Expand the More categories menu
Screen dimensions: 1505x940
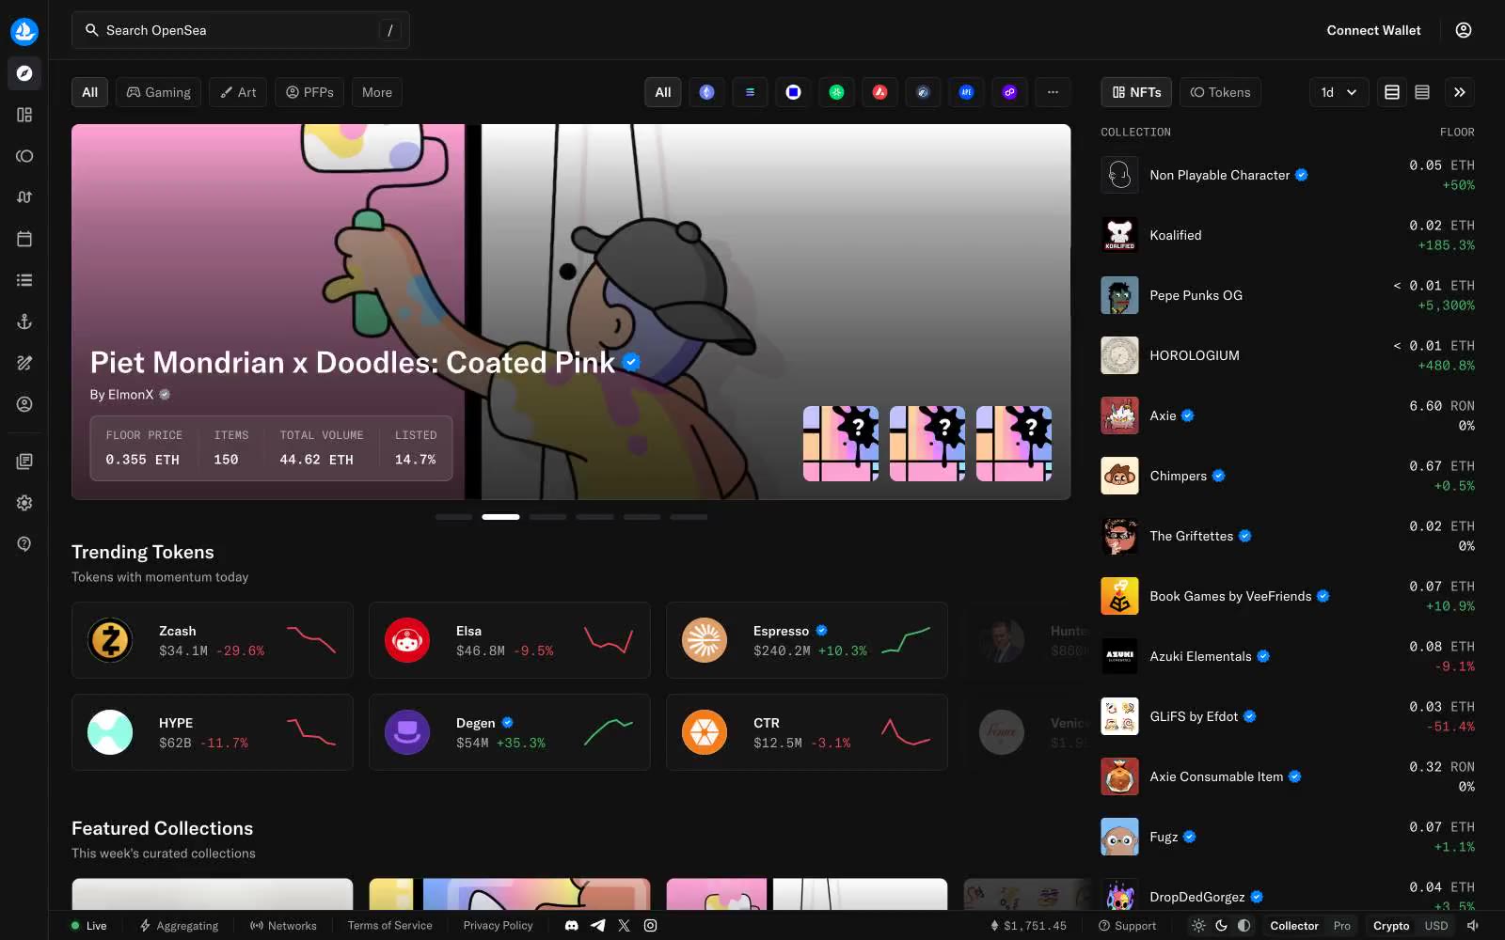(377, 92)
